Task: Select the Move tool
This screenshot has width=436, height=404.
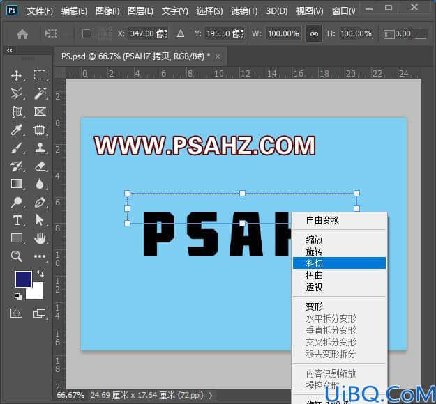Action: 17,75
